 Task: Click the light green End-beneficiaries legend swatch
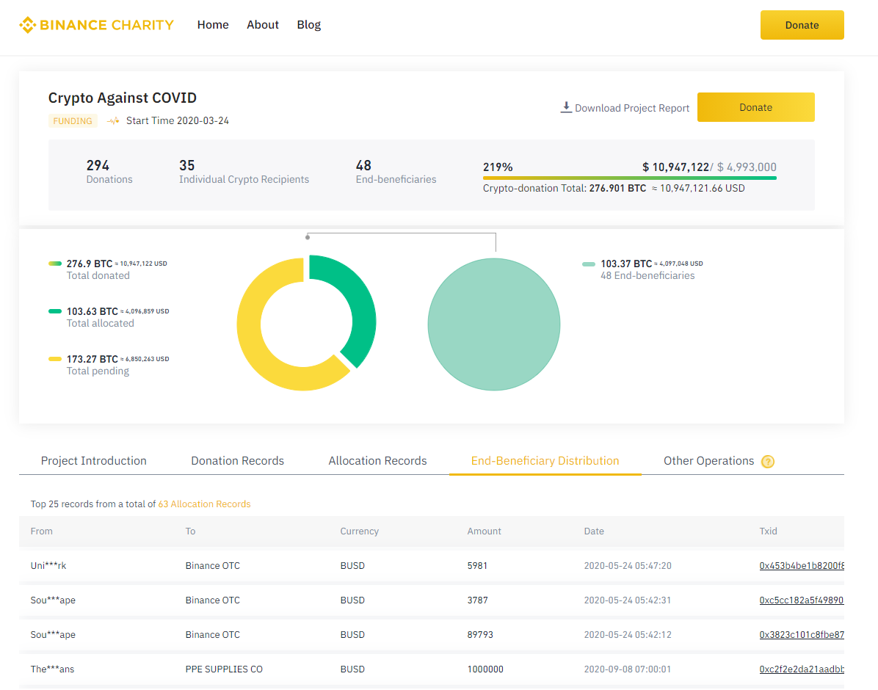[x=589, y=264]
